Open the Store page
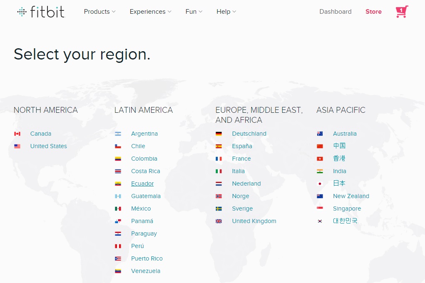425x283 pixels. [373, 12]
